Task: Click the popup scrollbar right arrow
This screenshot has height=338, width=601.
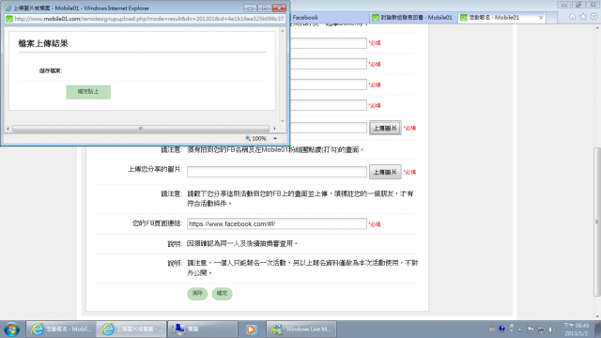Action: pos(274,129)
